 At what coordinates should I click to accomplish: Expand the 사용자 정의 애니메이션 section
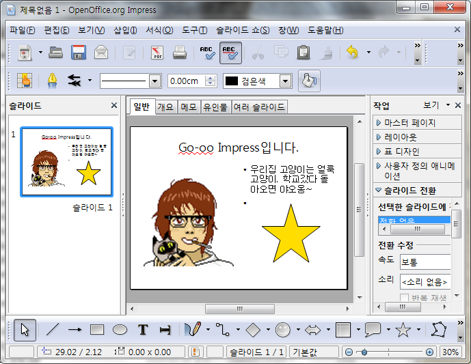(x=417, y=171)
